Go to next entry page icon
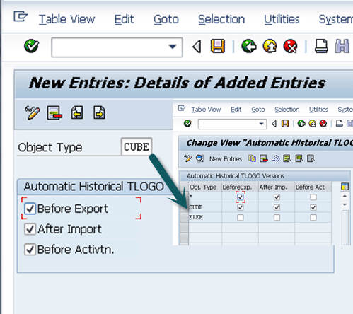353x314 pixels. pyautogui.click(x=99, y=112)
